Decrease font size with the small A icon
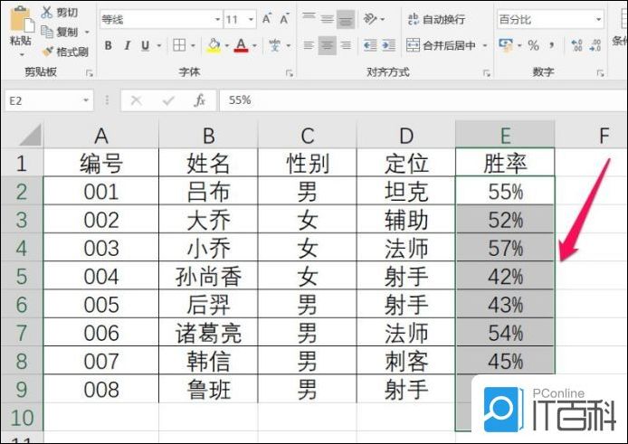 pyautogui.click(x=284, y=19)
